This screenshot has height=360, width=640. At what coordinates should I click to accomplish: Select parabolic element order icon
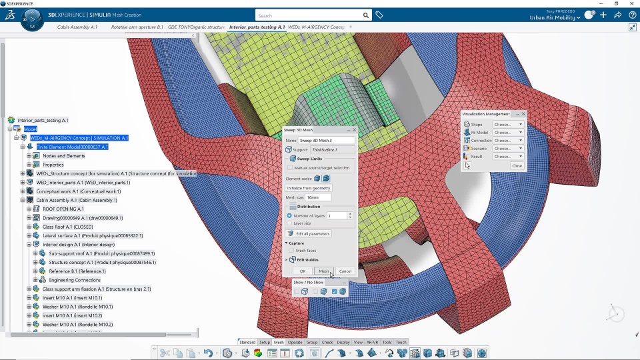point(326,179)
